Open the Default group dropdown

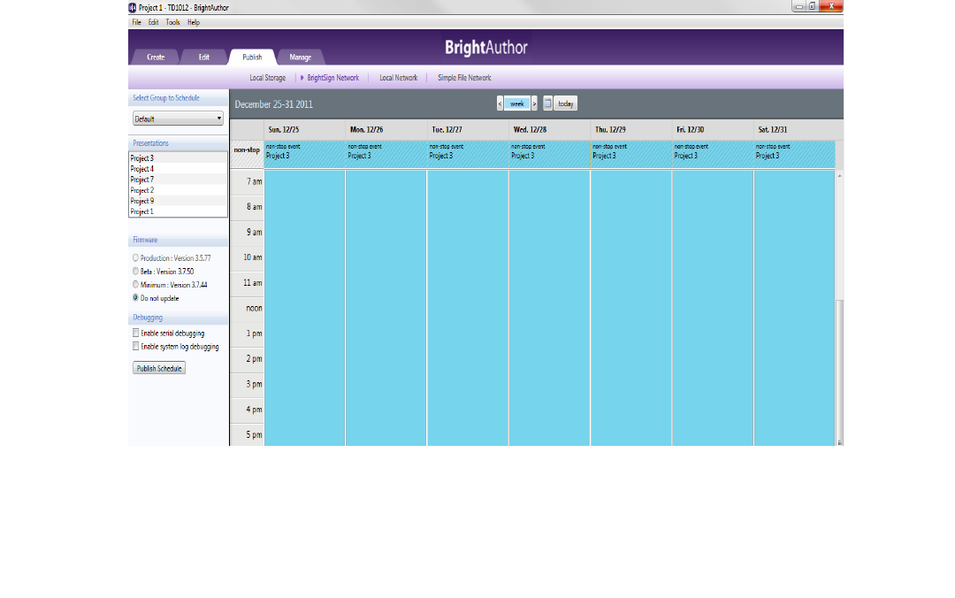pos(178,119)
